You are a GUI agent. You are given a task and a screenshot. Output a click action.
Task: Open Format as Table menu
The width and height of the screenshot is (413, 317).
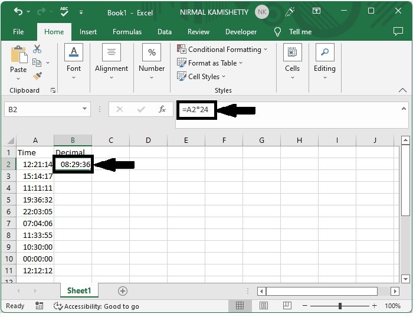tap(209, 63)
